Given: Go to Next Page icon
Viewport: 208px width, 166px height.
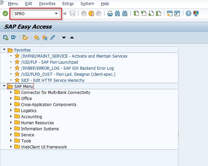Looking at the screenshot, I should point(151,13).
